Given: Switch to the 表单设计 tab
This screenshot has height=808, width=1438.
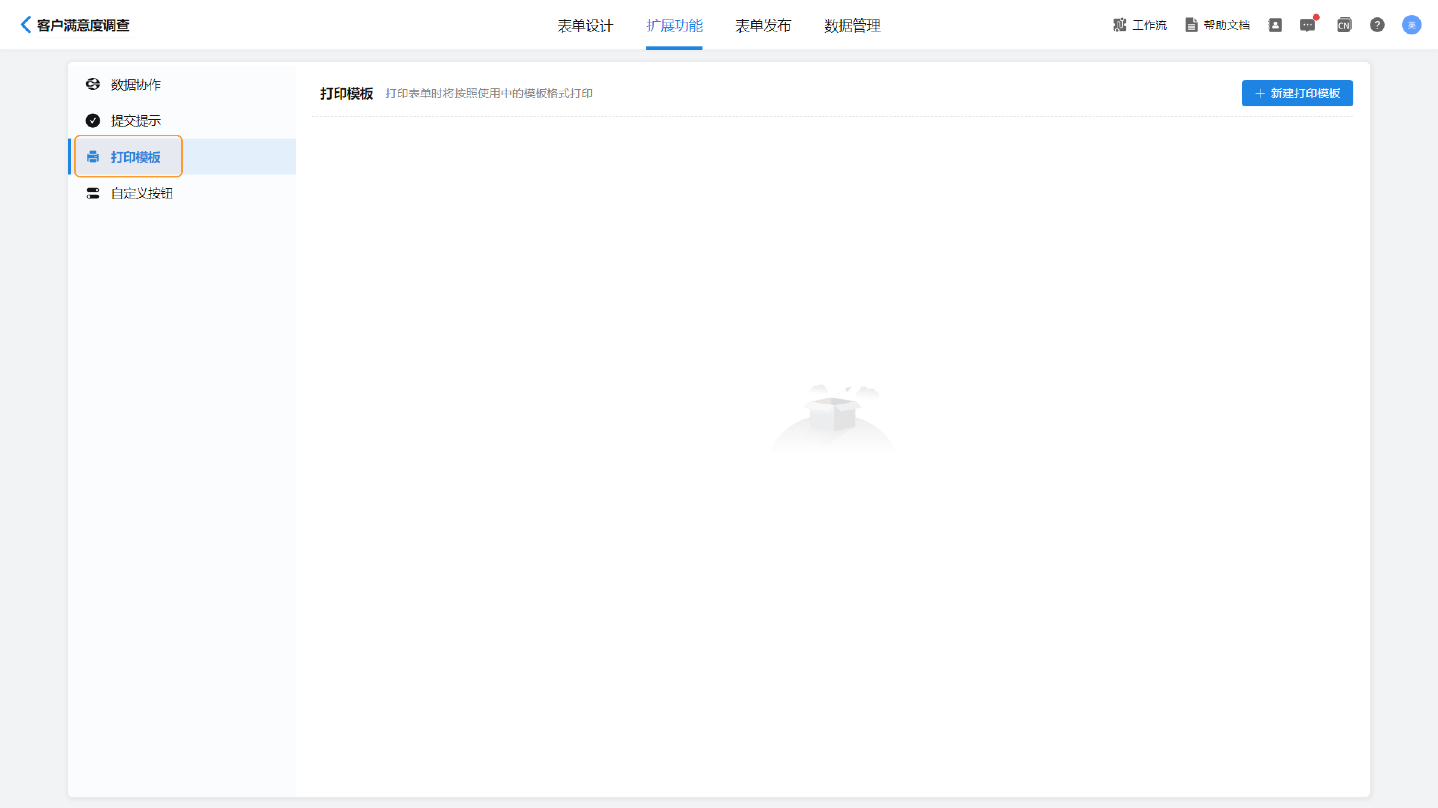Looking at the screenshot, I should (585, 25).
